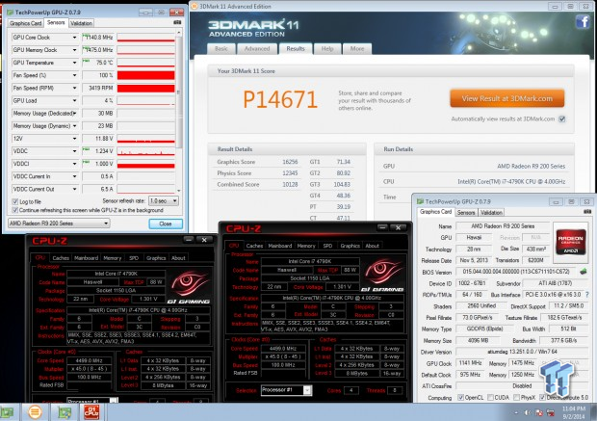This screenshot has width=597, height=421.
Task: Show hidden tray icons arrow
Action: (517, 412)
